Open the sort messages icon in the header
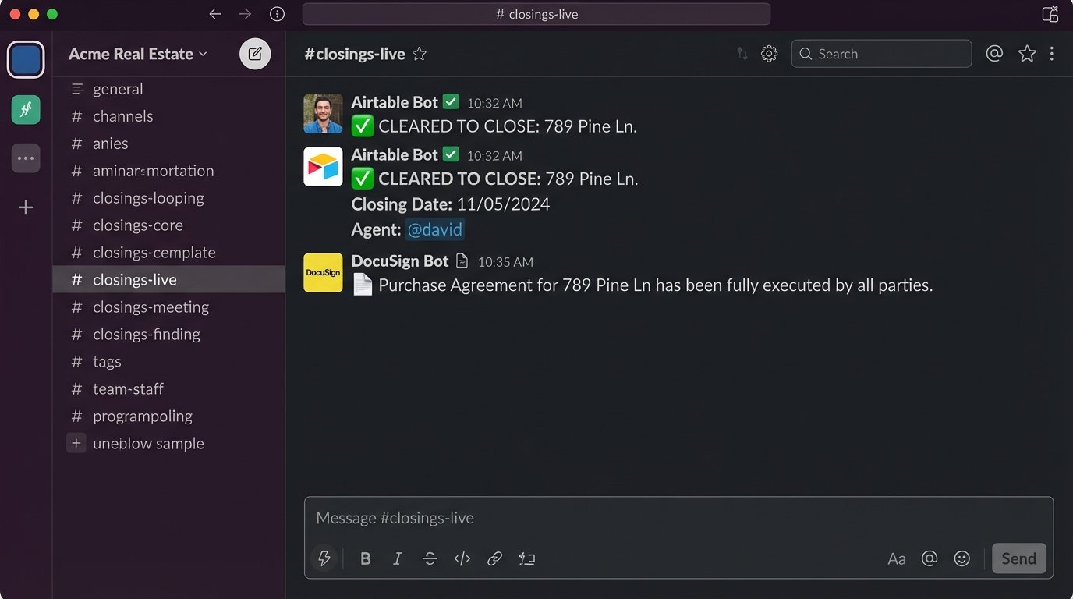 tap(741, 53)
